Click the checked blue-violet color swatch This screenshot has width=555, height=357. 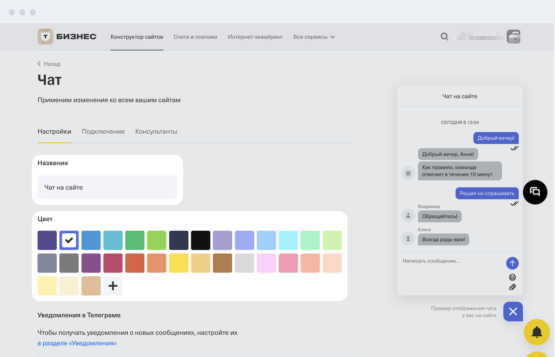(69, 240)
